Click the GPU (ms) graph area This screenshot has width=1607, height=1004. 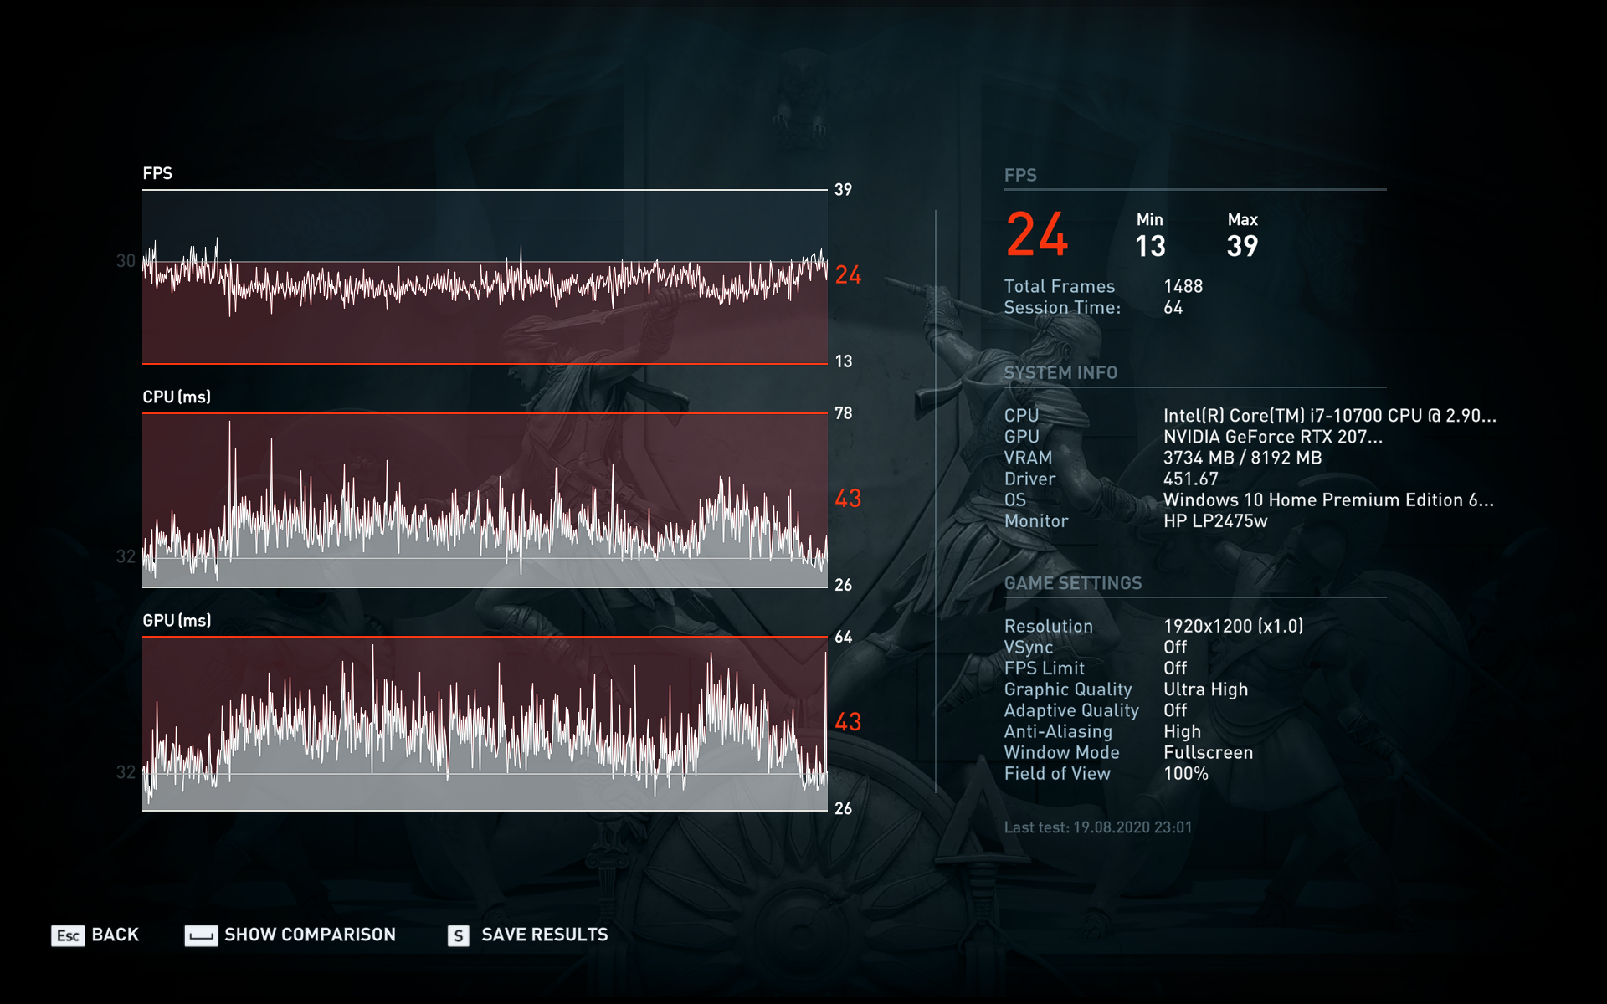coord(485,724)
